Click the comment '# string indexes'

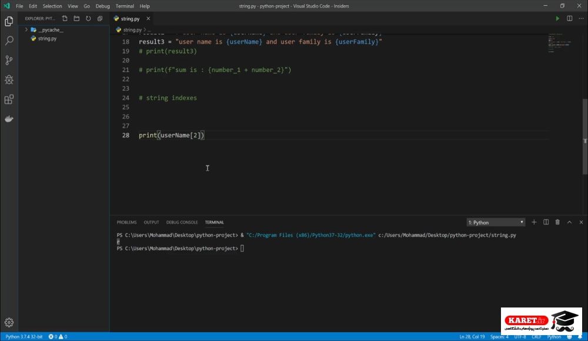168,98
